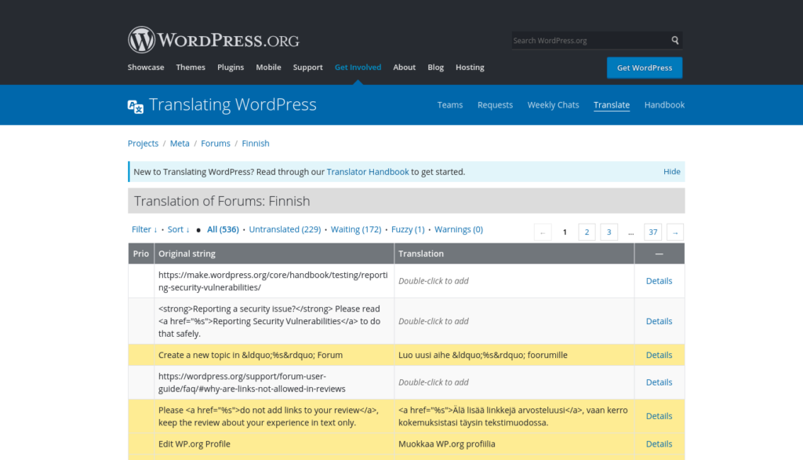
Task: Click the Translation of Forums: Finnish heading
Action: click(x=222, y=201)
